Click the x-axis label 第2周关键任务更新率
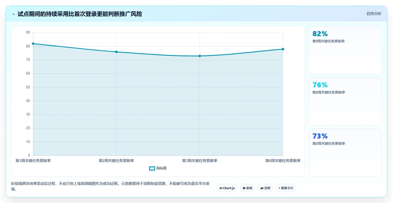The height and width of the screenshot is (203, 393). coord(116,161)
